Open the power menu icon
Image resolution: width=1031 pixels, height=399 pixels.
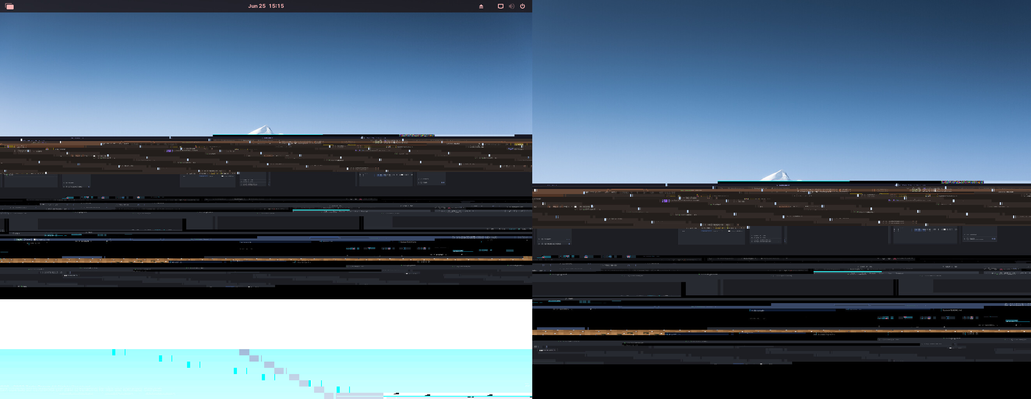[522, 6]
